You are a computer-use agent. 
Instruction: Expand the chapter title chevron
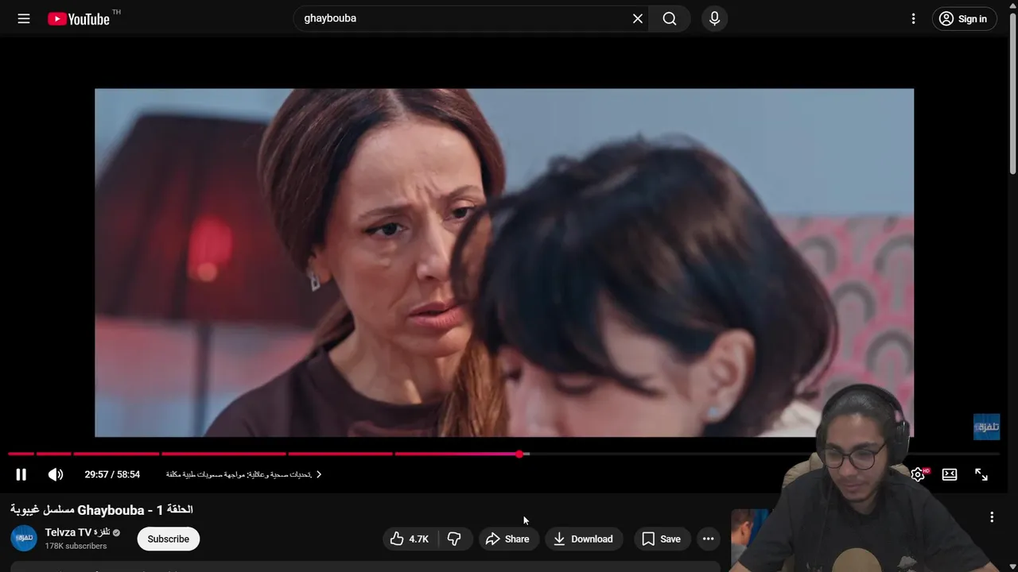pyautogui.click(x=319, y=474)
